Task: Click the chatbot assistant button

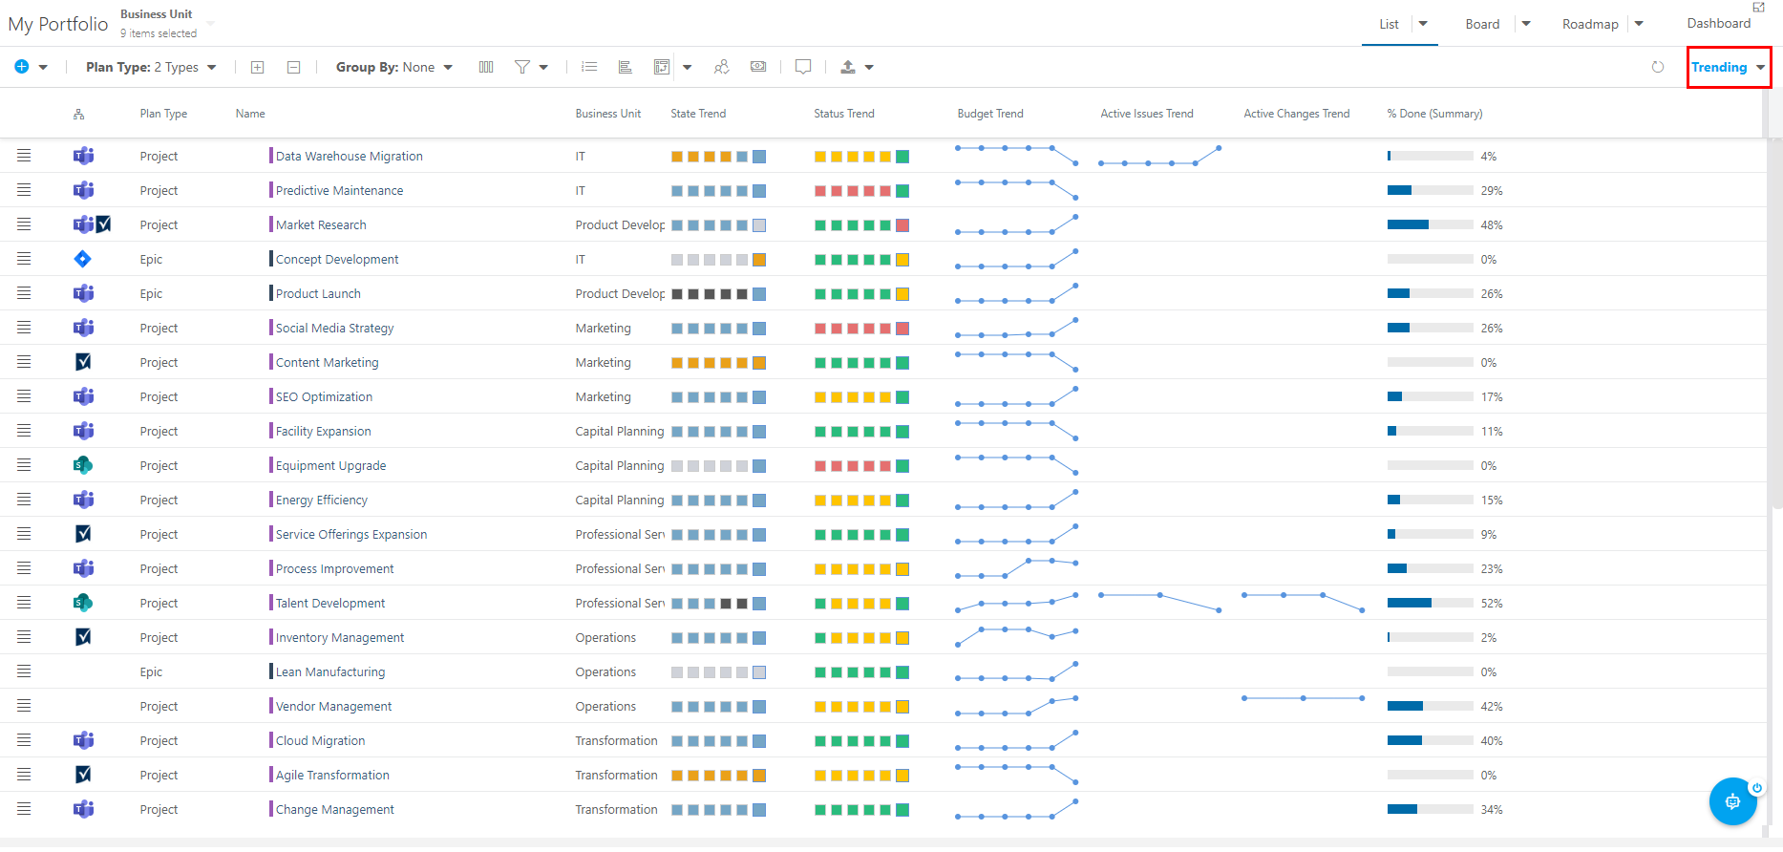Action: point(1732,801)
